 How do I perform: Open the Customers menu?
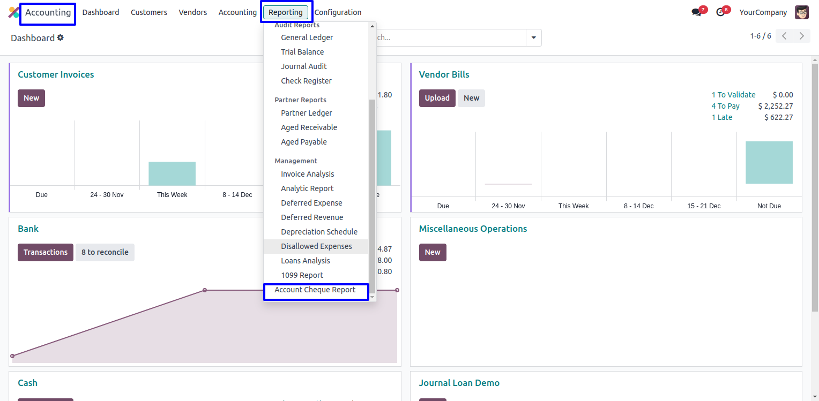tap(149, 12)
